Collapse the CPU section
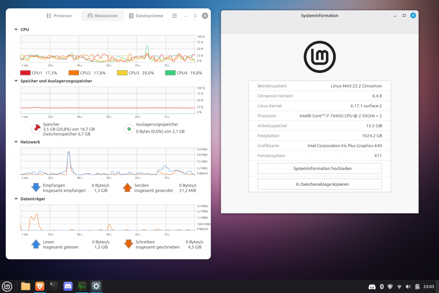 click(x=16, y=30)
